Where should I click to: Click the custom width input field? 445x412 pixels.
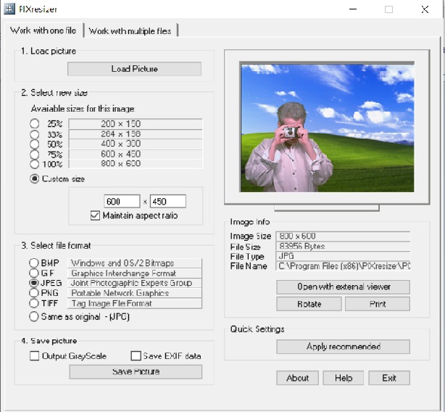(122, 202)
